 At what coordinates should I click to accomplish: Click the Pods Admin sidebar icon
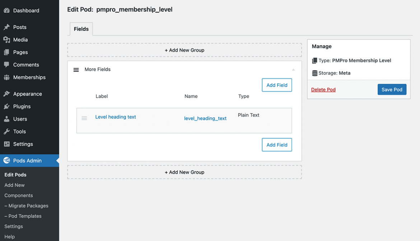[x=6, y=160]
